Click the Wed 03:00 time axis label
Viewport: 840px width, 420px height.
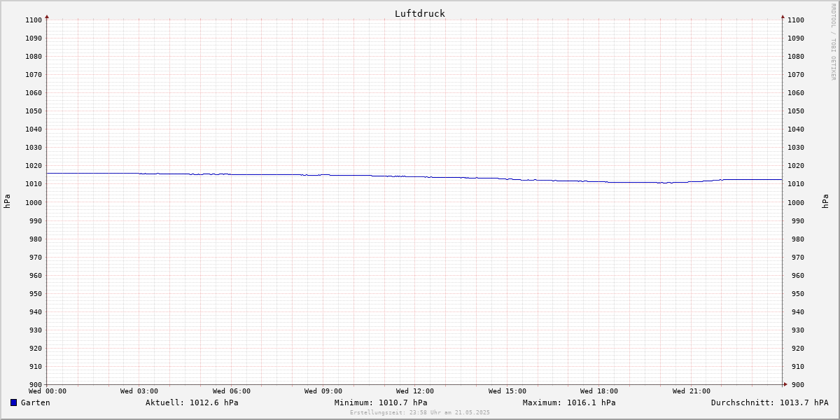(139, 391)
